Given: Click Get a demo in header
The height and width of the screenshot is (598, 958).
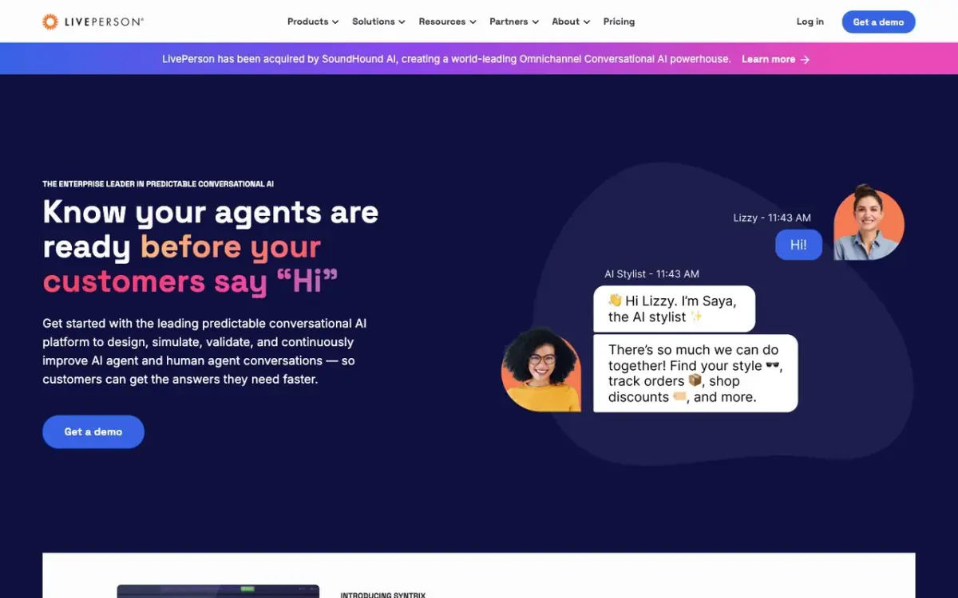Looking at the screenshot, I should pyautogui.click(x=878, y=22).
